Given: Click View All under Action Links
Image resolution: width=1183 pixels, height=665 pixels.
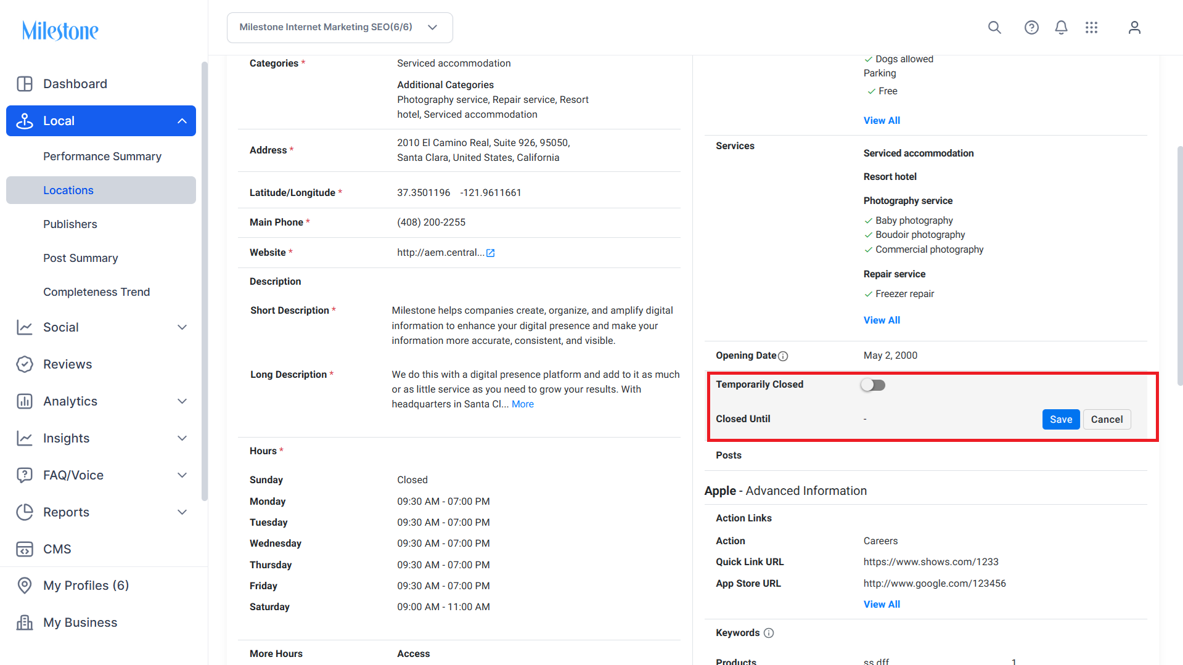Looking at the screenshot, I should click(882, 605).
